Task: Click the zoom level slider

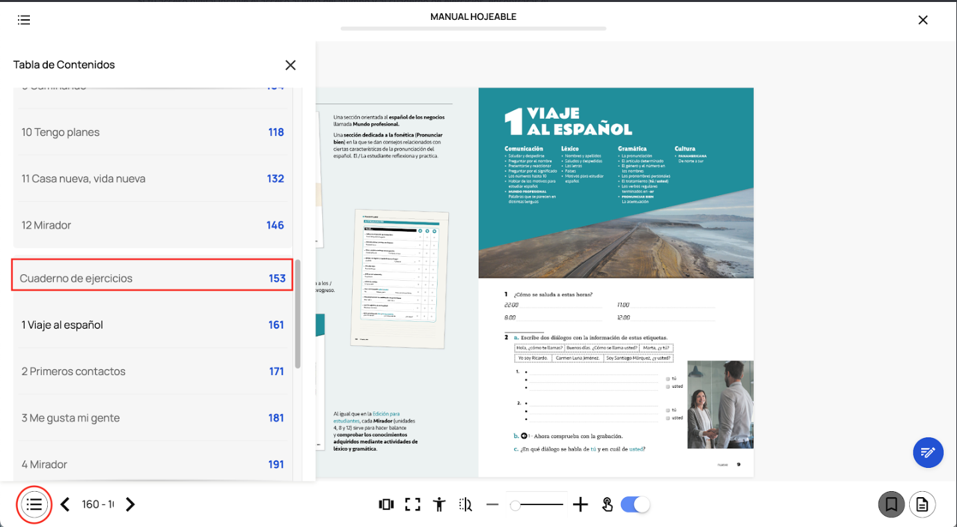Action: pos(537,504)
